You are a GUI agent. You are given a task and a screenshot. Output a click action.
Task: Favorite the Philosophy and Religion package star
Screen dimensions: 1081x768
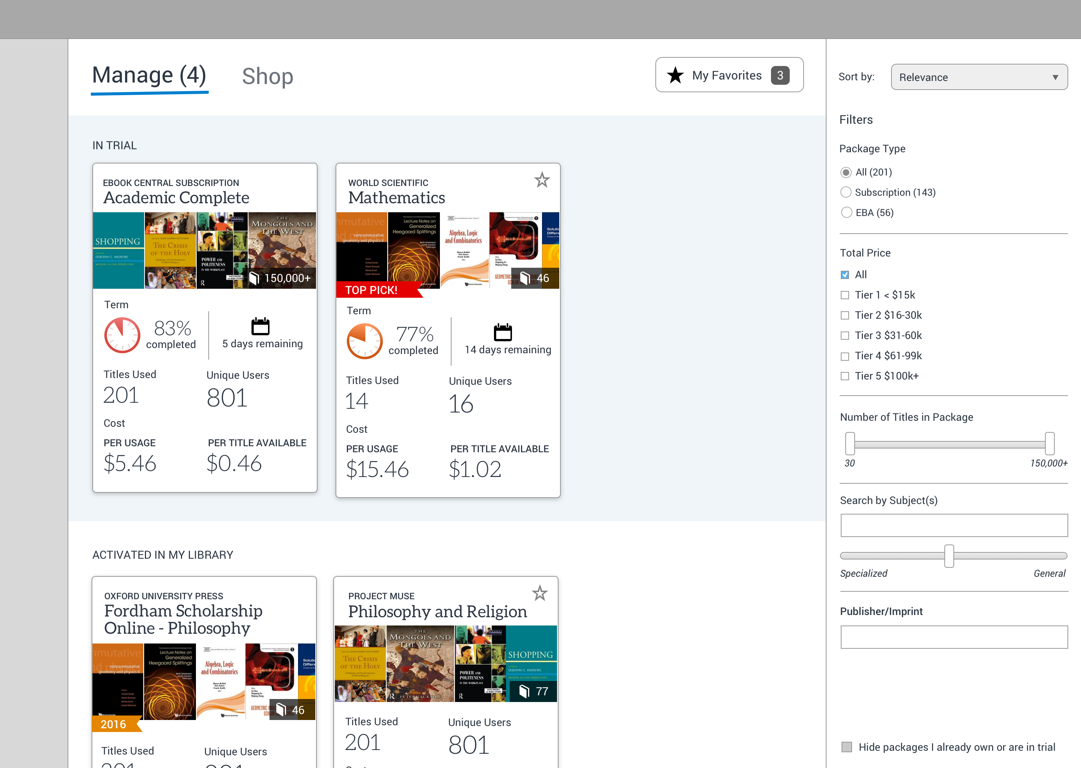pos(539,593)
